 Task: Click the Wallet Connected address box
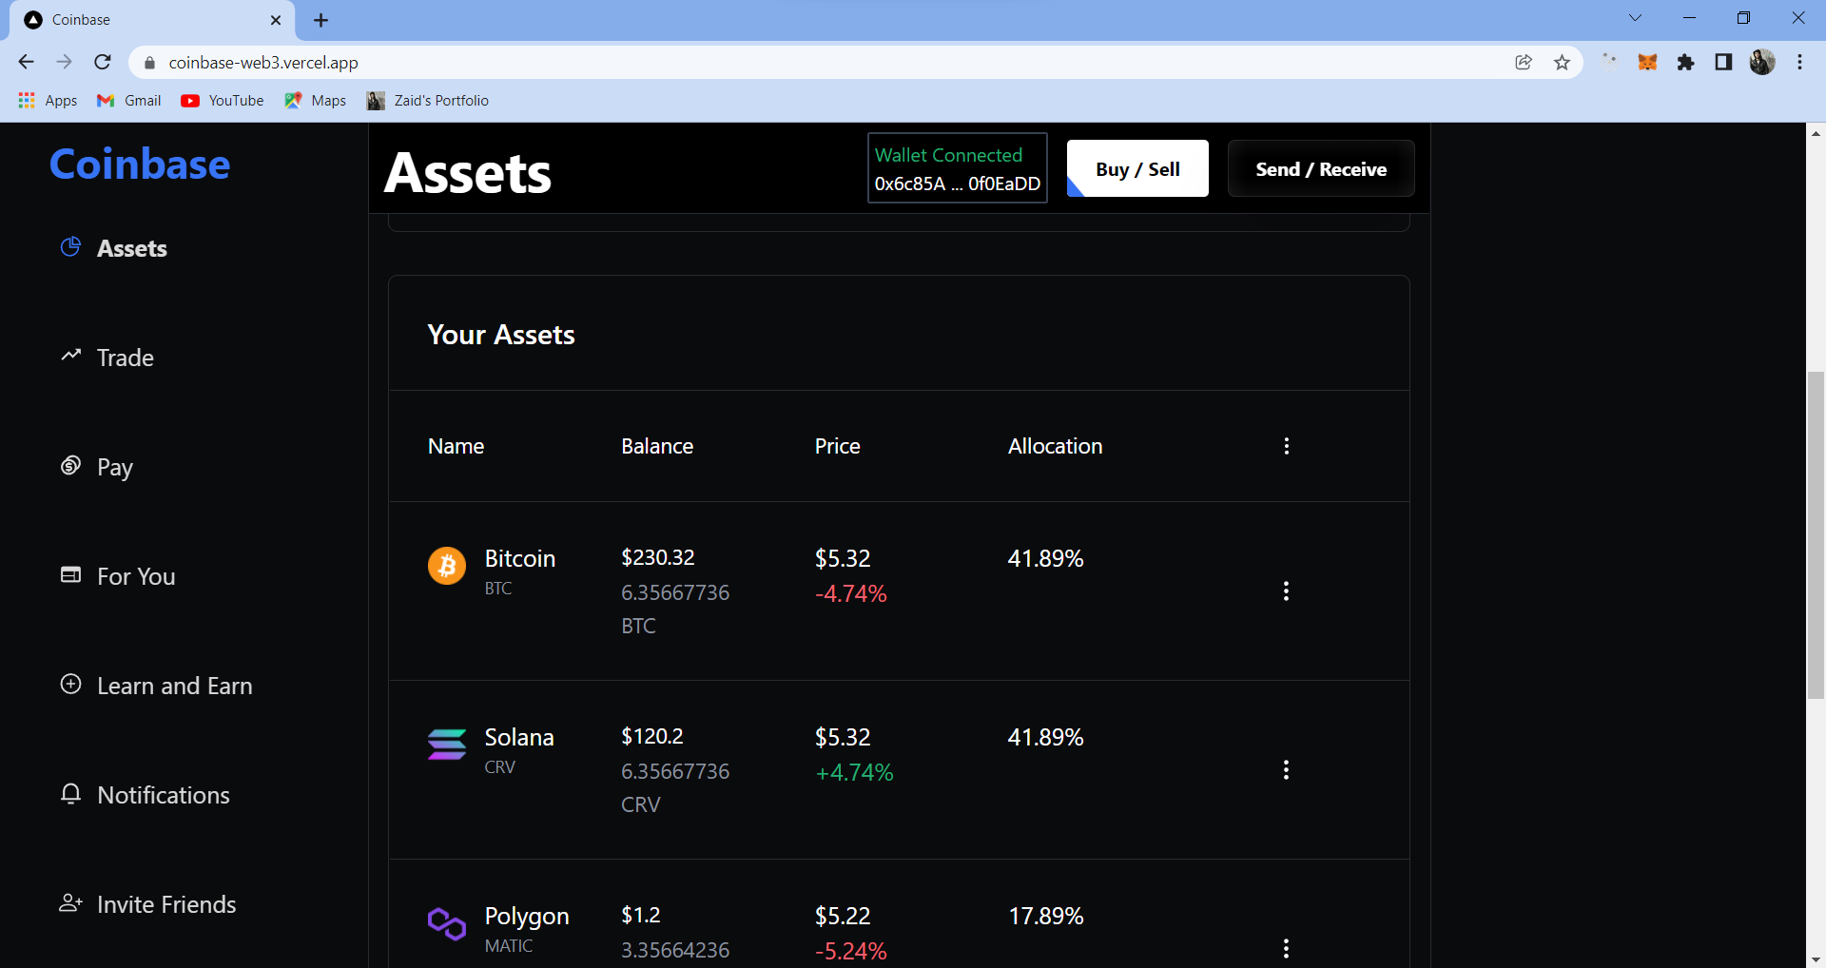(958, 168)
